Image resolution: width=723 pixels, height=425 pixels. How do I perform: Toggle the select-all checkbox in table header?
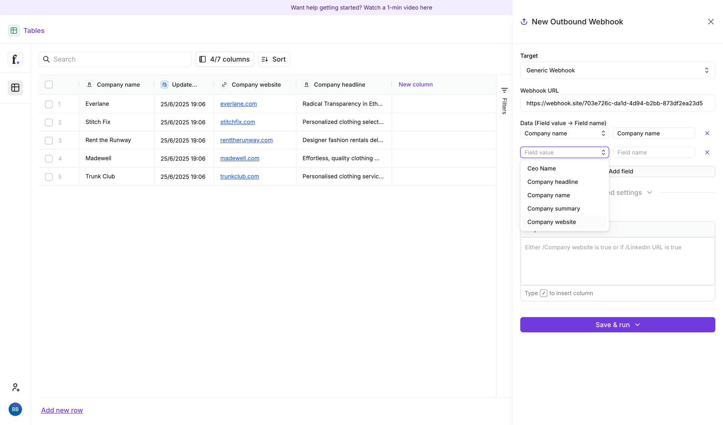(x=49, y=85)
